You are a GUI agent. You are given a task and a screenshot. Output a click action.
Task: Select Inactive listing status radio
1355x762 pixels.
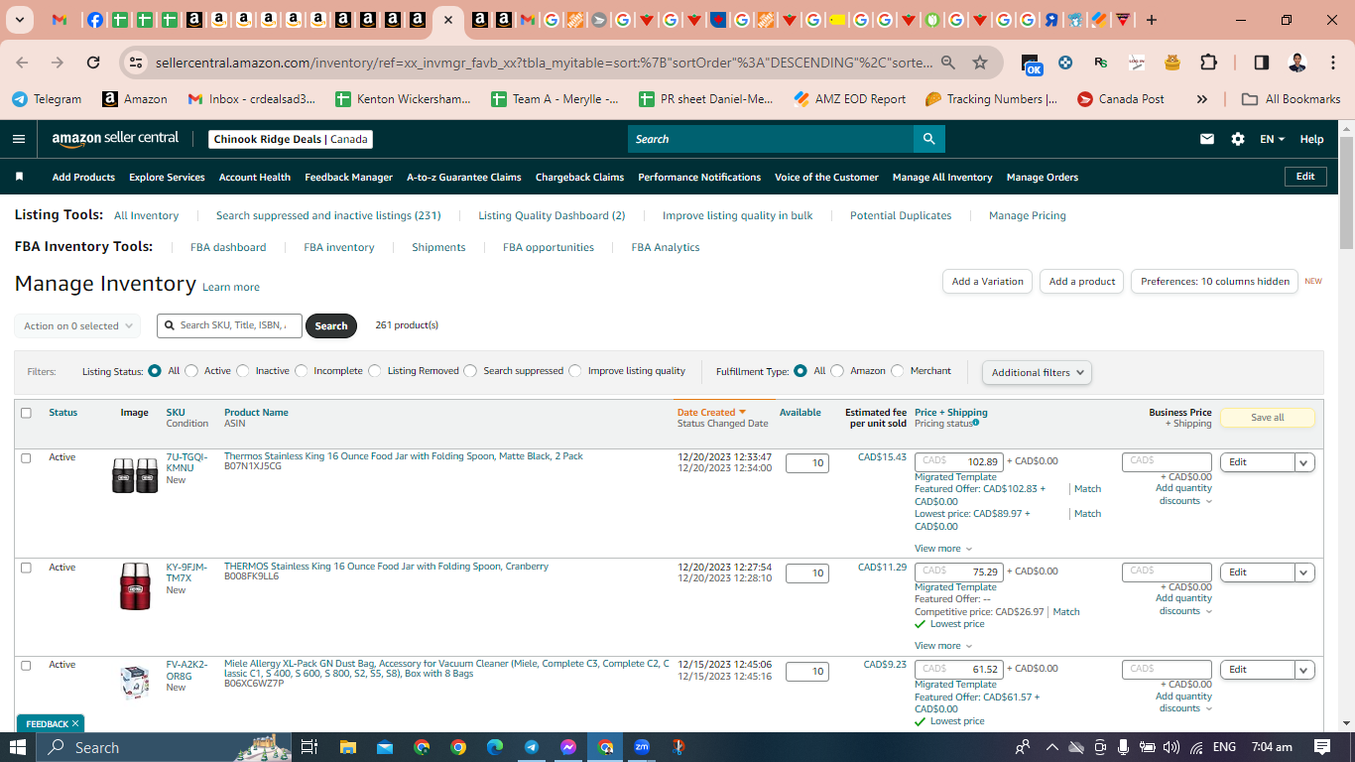(243, 371)
